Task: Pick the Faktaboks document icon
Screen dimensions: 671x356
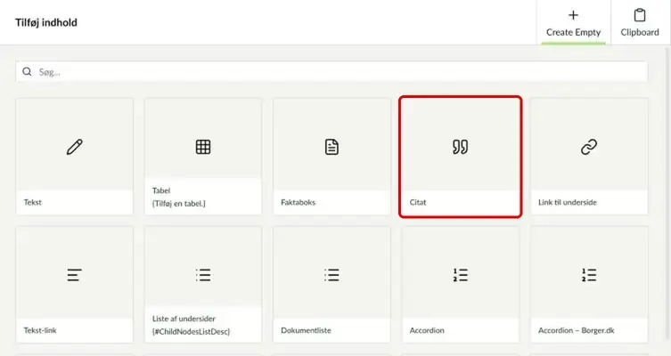Action: (x=331, y=147)
